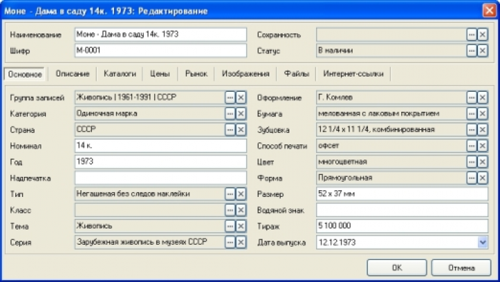Browse values for Категория field
Screen dimensions: 500x282
[230, 113]
